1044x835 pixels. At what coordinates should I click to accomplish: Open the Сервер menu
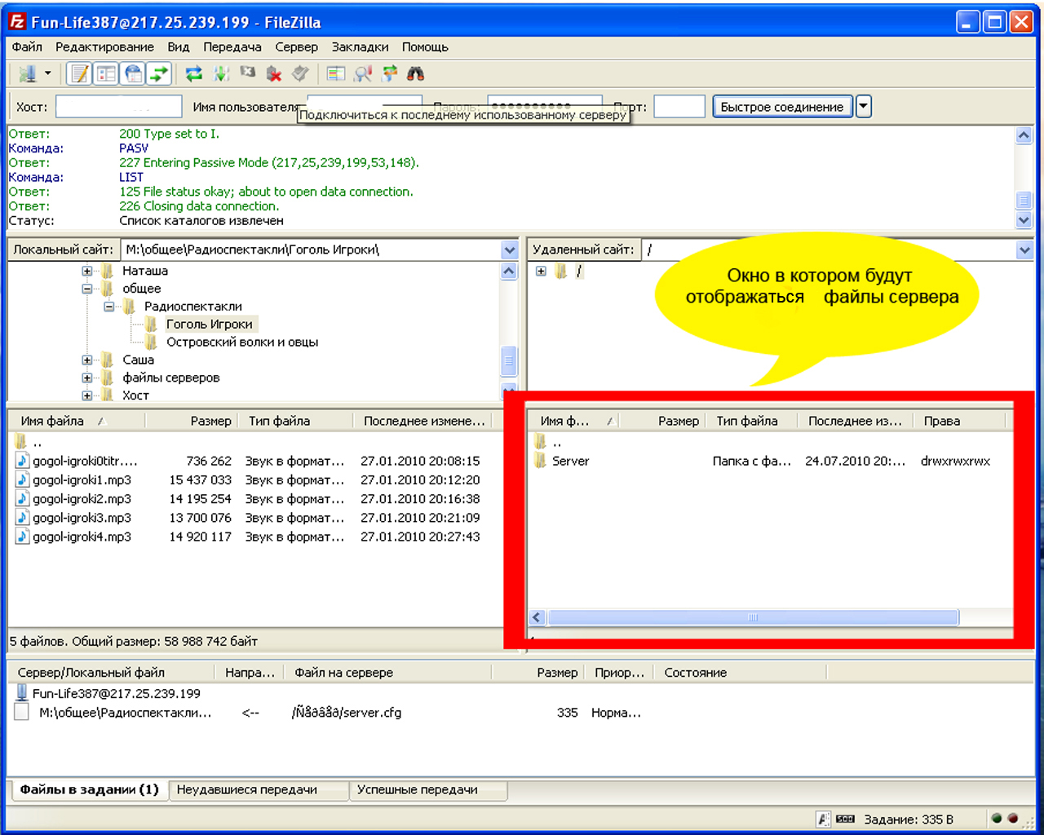296,47
